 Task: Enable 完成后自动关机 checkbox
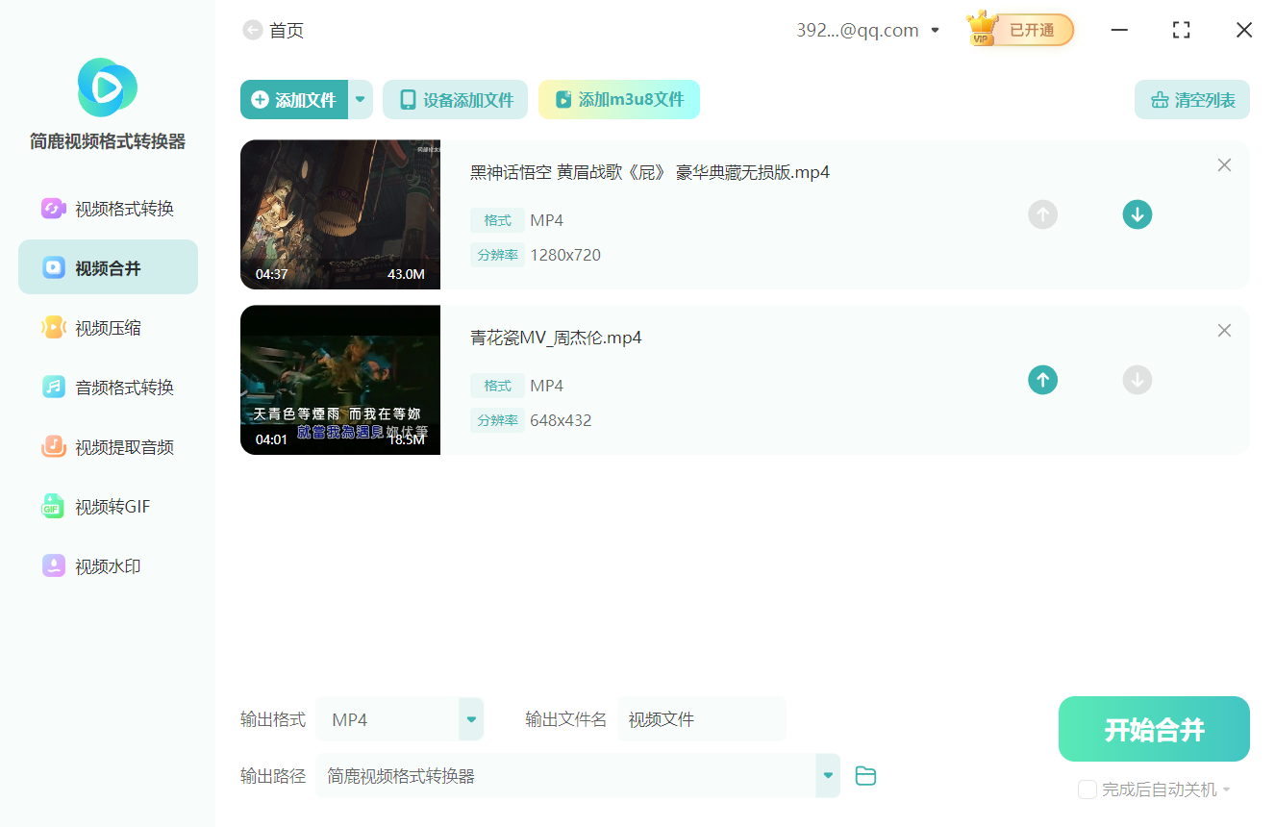point(1087,789)
